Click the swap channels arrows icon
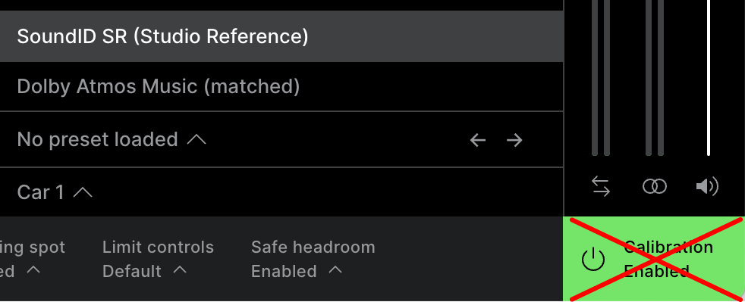The width and height of the screenshot is (745, 302). click(601, 186)
